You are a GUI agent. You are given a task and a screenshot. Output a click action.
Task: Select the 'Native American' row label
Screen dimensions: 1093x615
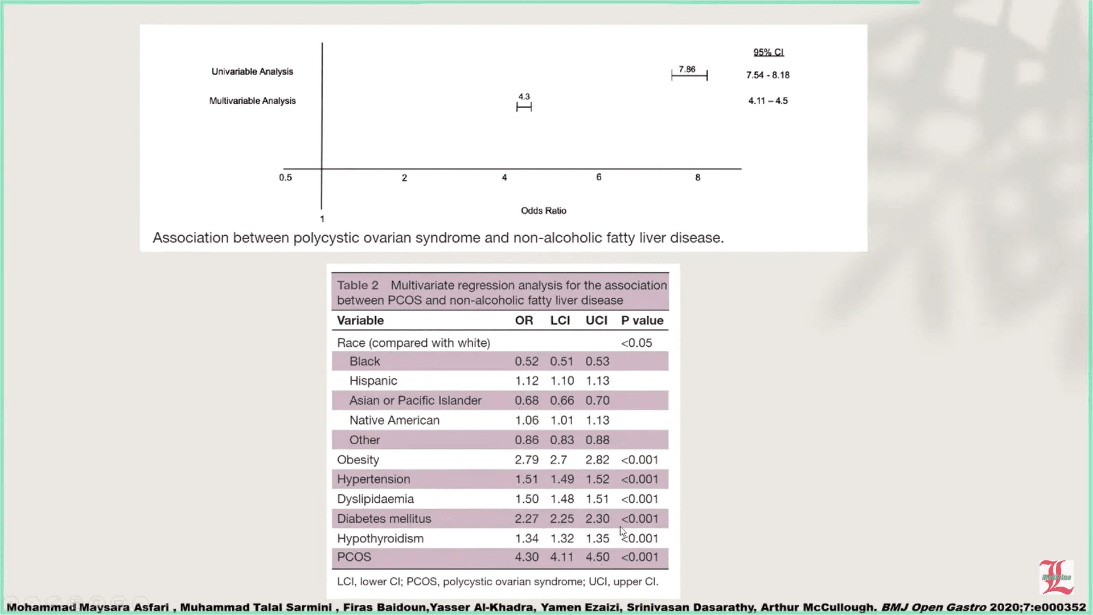394,420
